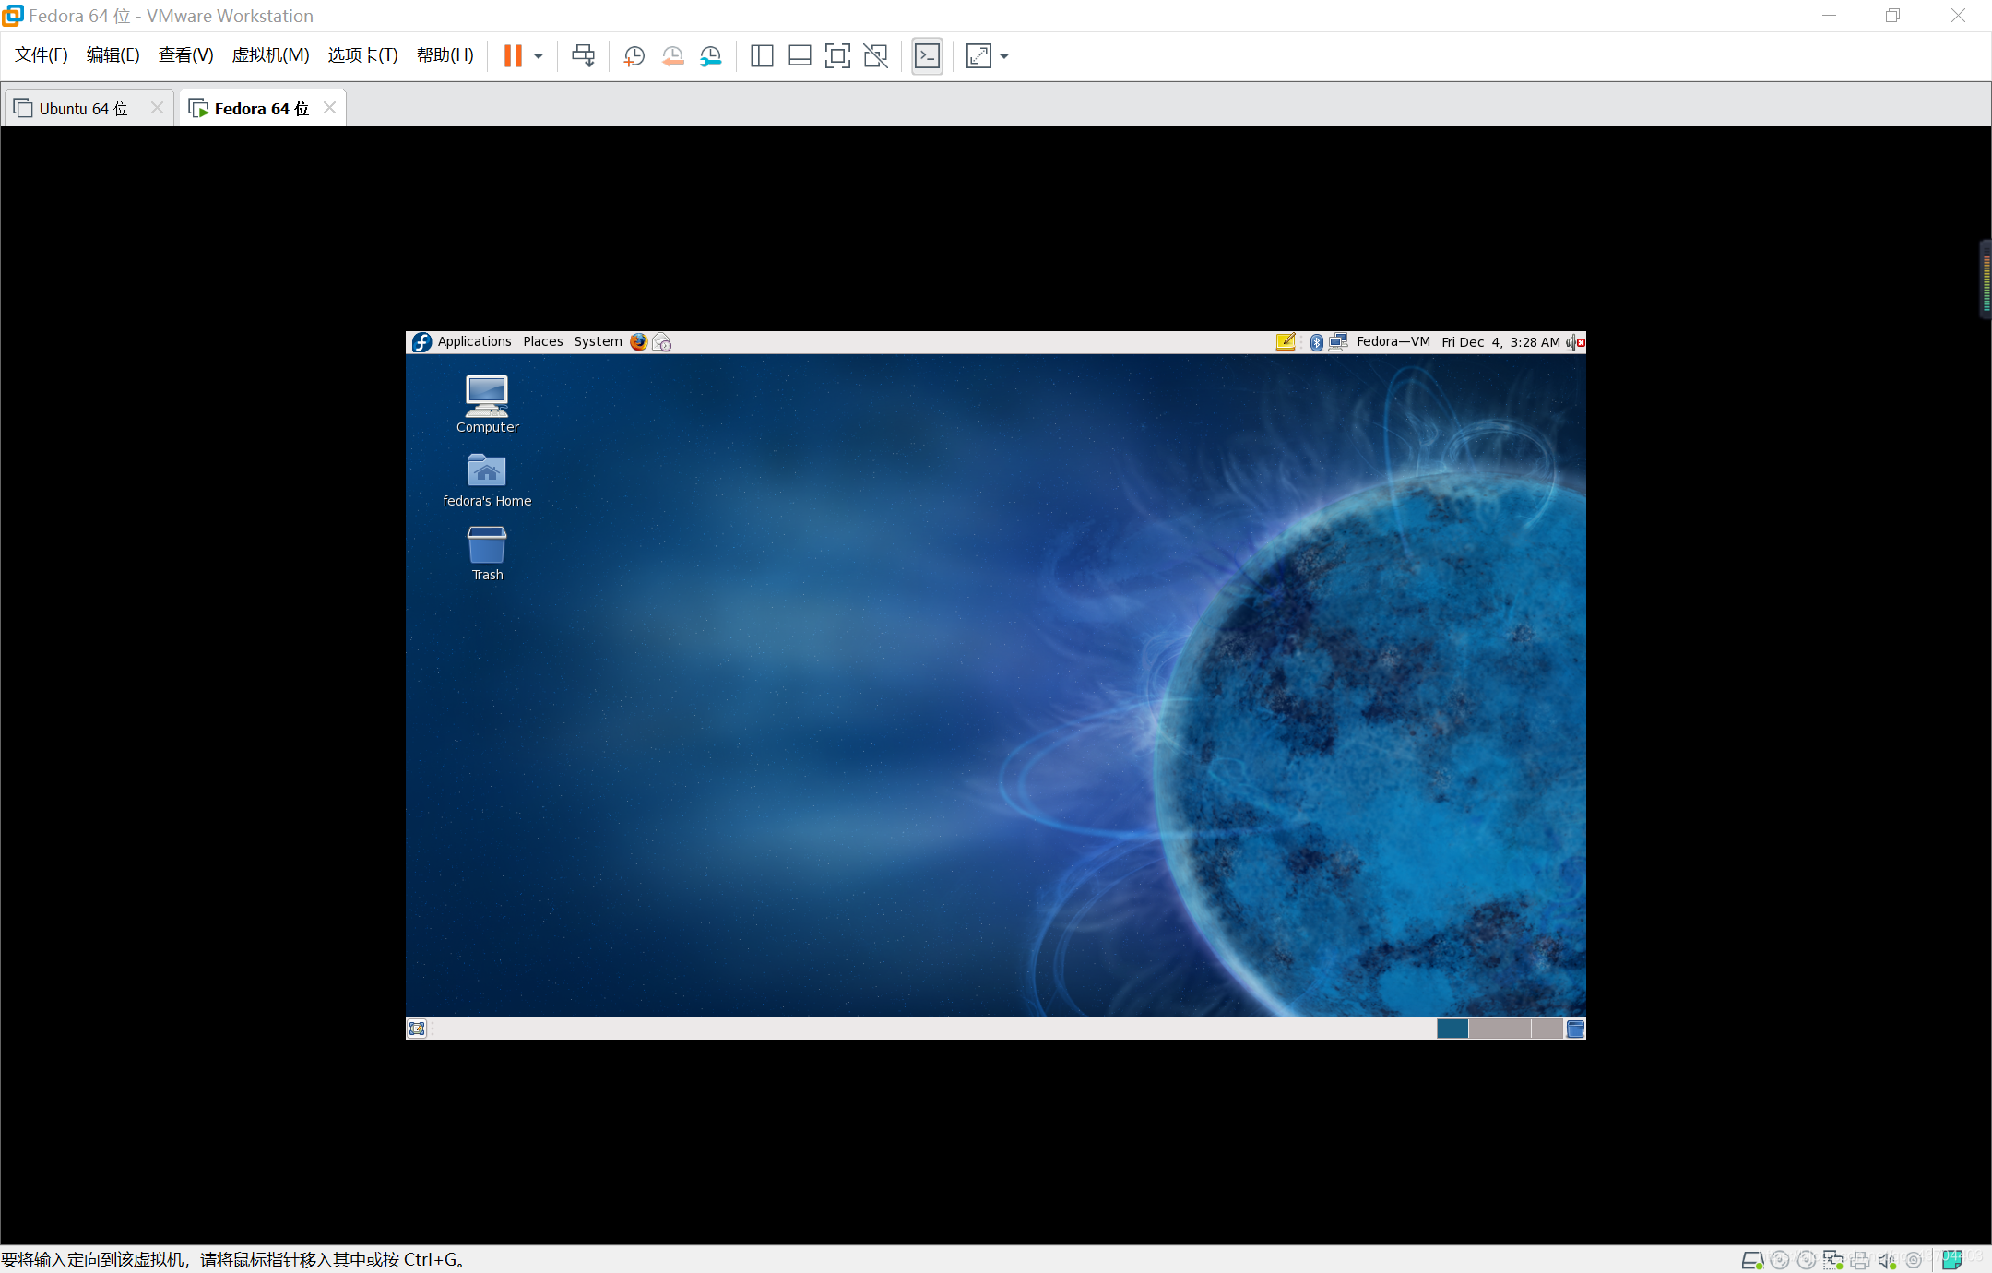Expand the stretch guest dropdown arrow
The image size is (1992, 1273).
pyautogui.click(x=1004, y=55)
